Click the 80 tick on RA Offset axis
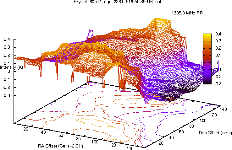The height and width of the screenshot is (150, 232). coord(78,139)
